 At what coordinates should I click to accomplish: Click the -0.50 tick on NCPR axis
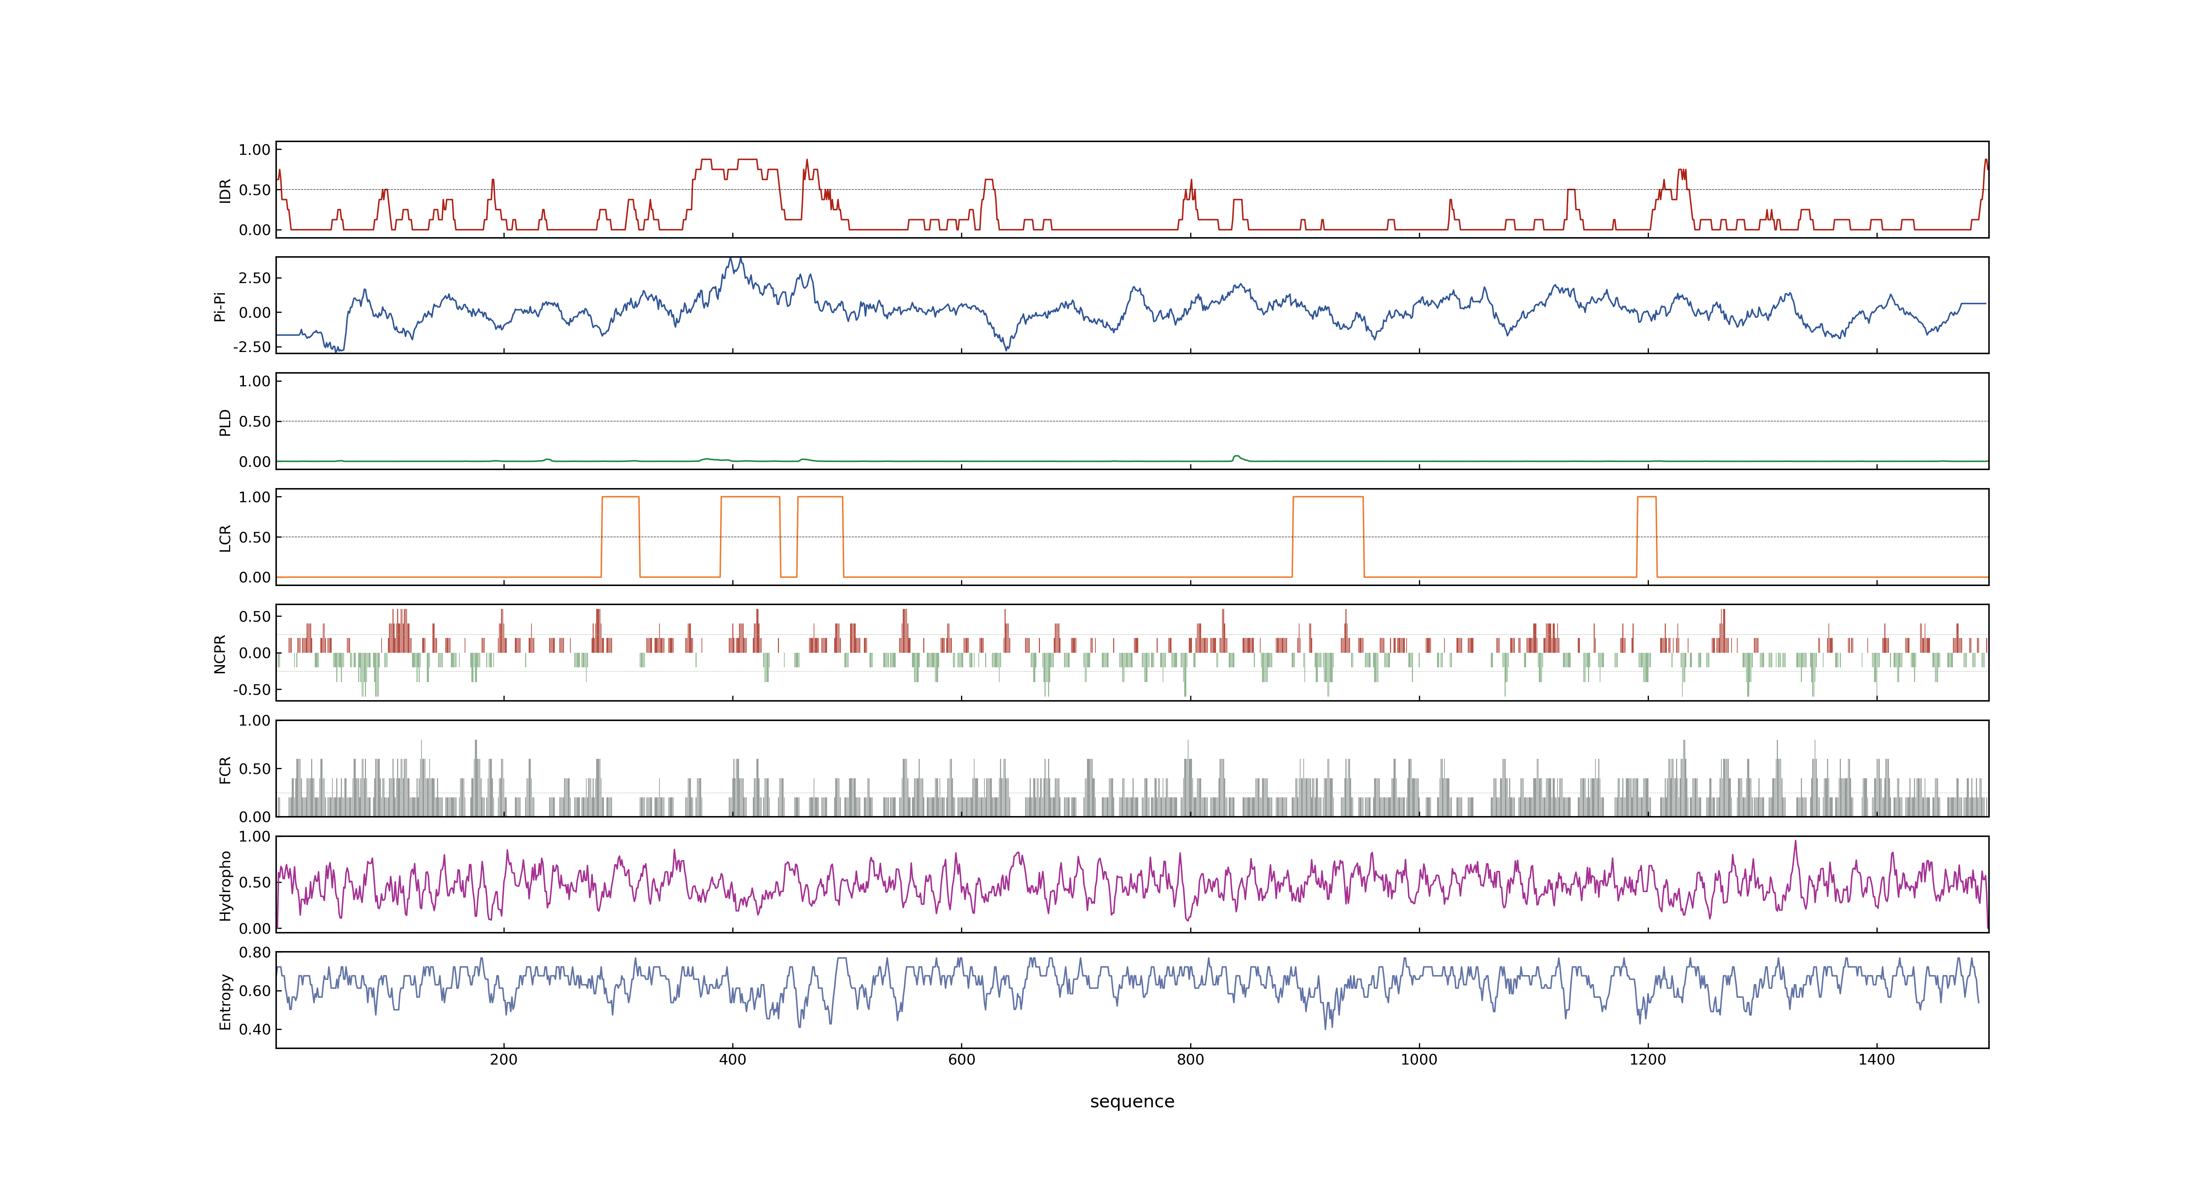pyautogui.click(x=251, y=689)
